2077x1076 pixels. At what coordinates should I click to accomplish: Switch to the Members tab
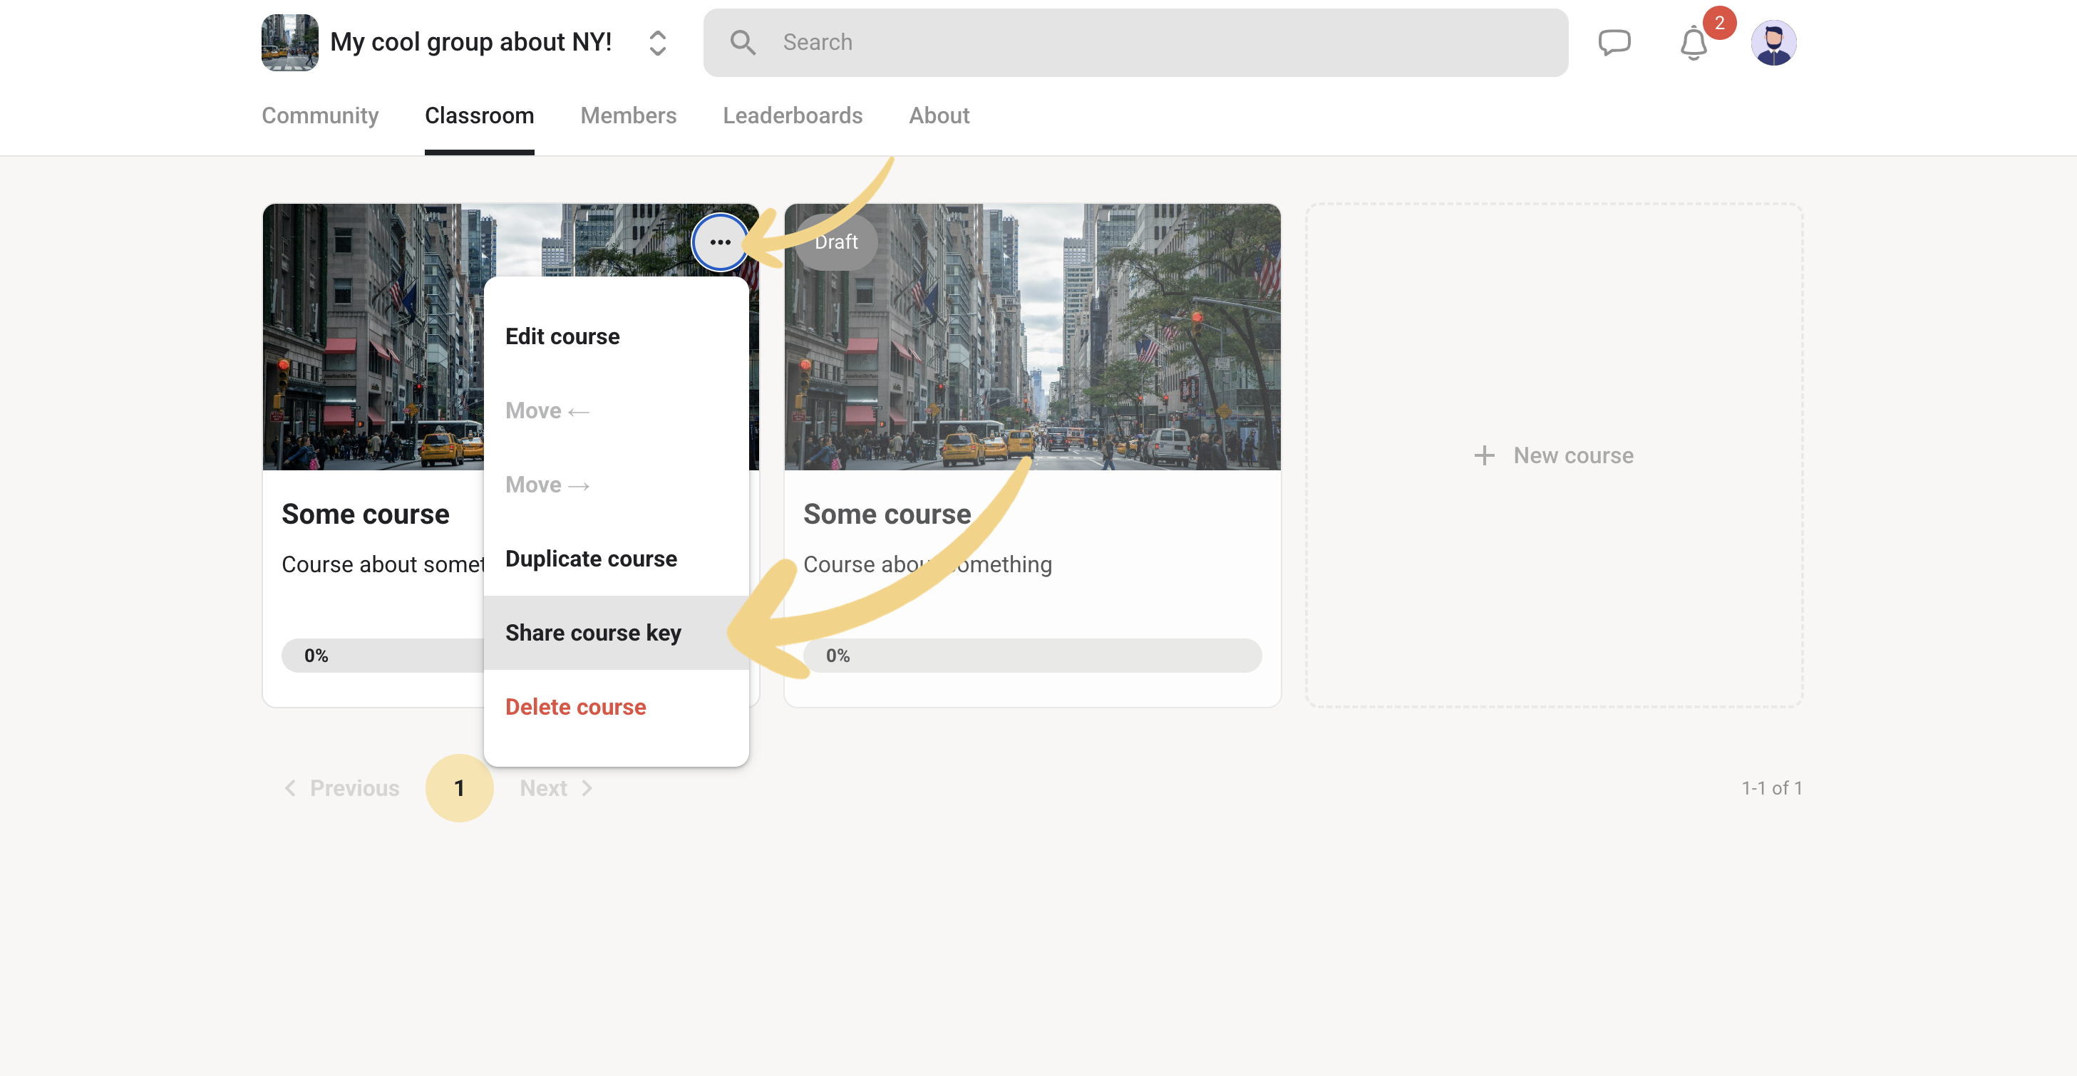click(628, 115)
